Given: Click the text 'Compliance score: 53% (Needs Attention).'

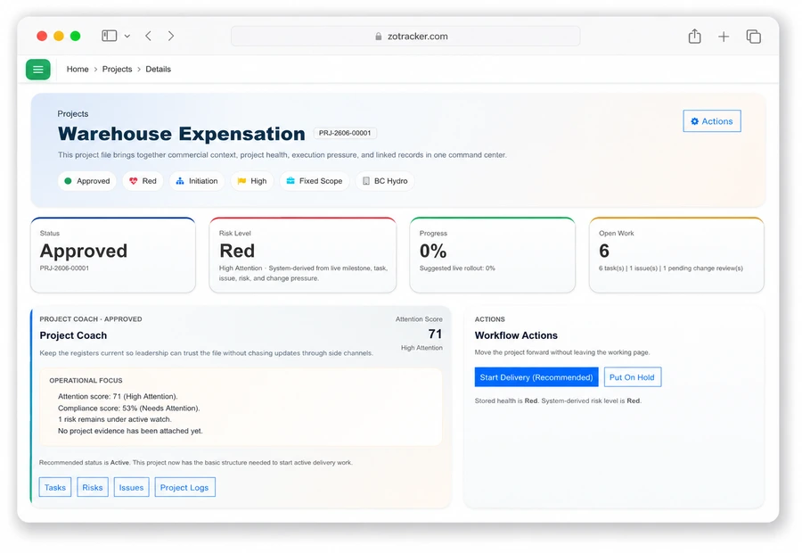Looking at the screenshot, I should pyautogui.click(x=129, y=409).
